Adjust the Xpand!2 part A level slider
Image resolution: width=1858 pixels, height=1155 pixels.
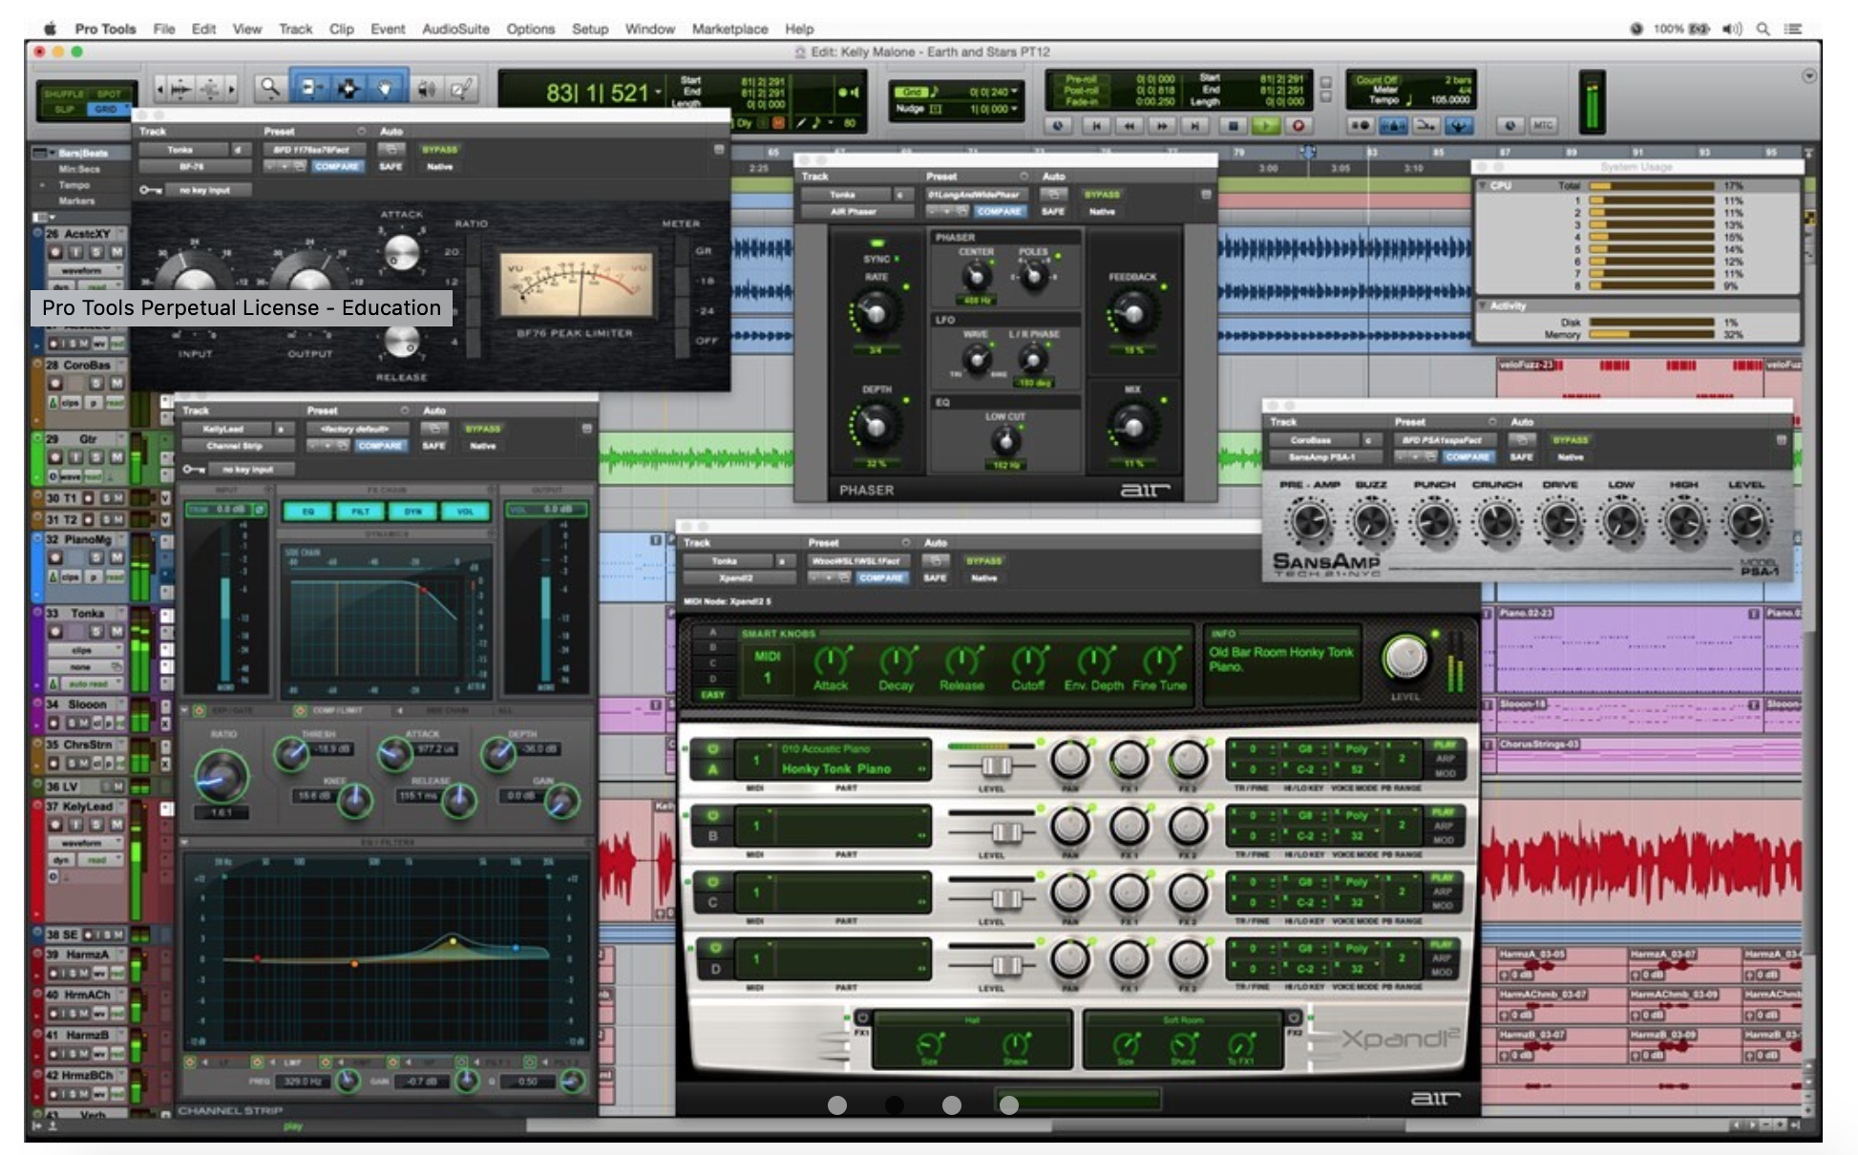(995, 766)
